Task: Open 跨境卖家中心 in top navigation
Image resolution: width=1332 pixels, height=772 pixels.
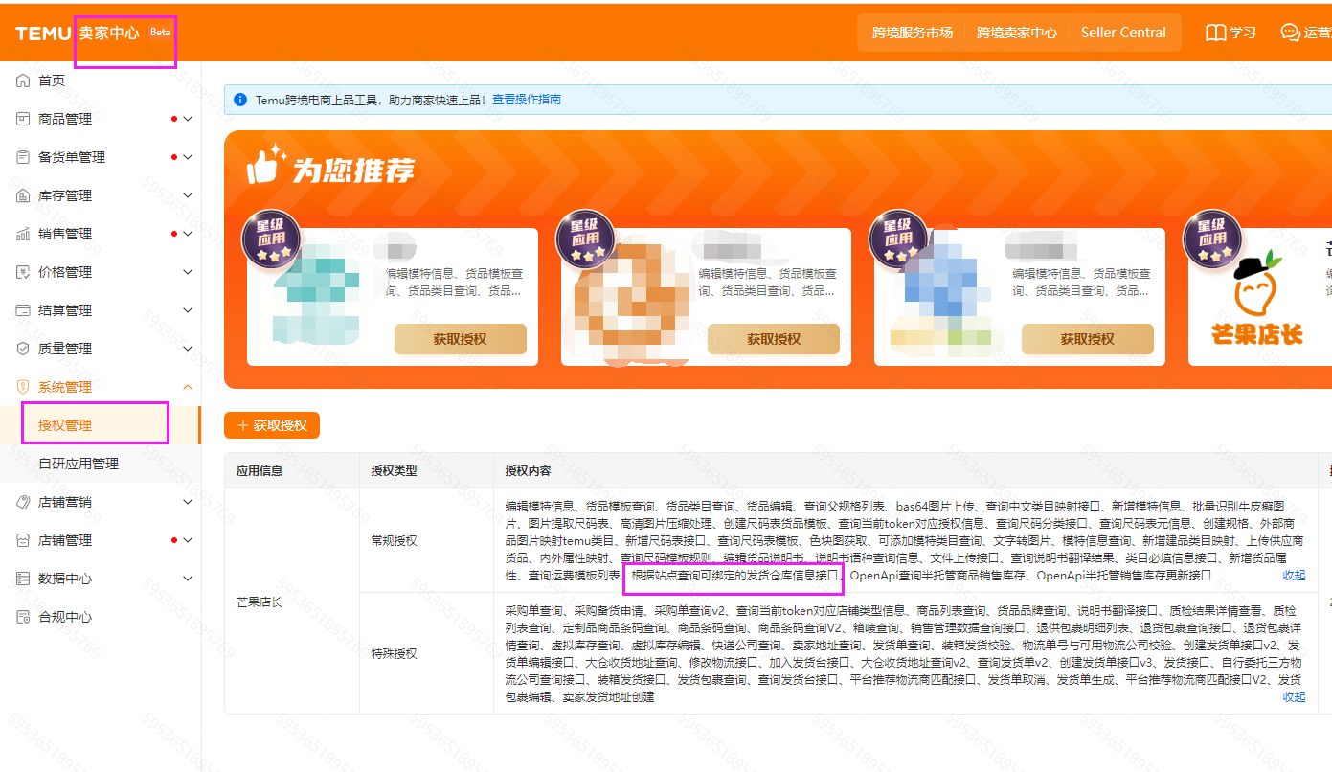Action: click(1017, 33)
